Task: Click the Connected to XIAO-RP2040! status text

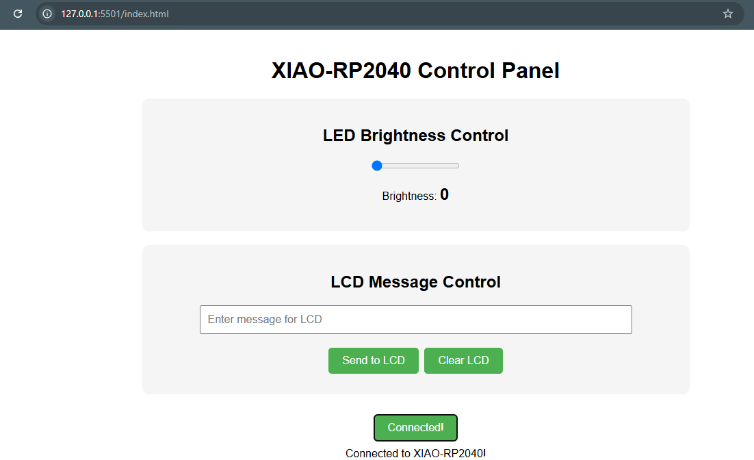Action: click(x=415, y=453)
